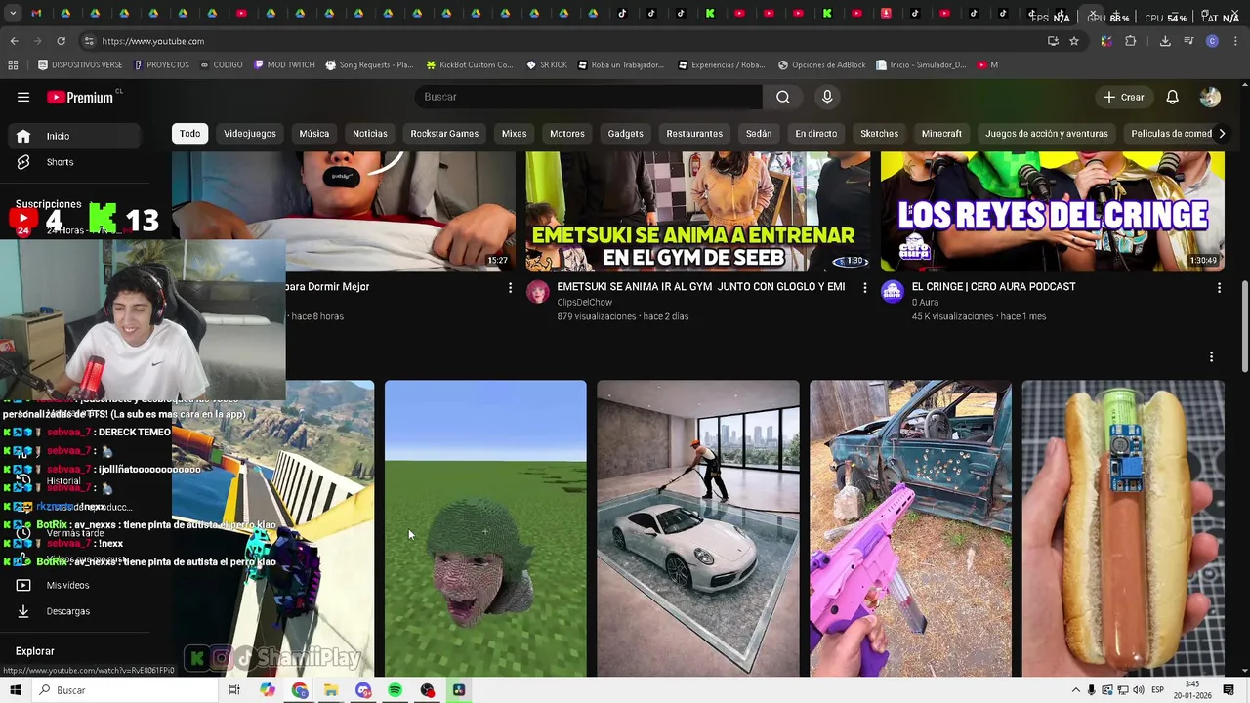Go back with the browser back arrow
Image resolution: width=1250 pixels, height=703 pixels.
[14, 41]
